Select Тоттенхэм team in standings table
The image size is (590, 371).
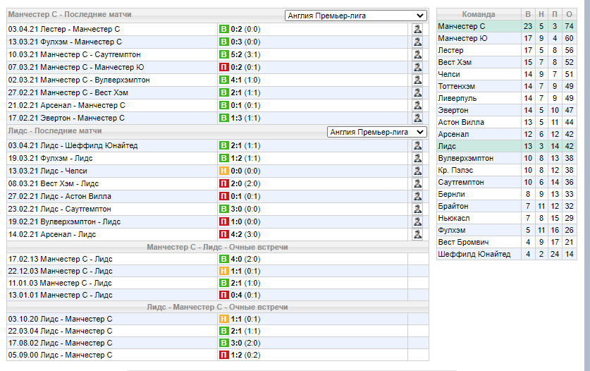click(x=457, y=87)
